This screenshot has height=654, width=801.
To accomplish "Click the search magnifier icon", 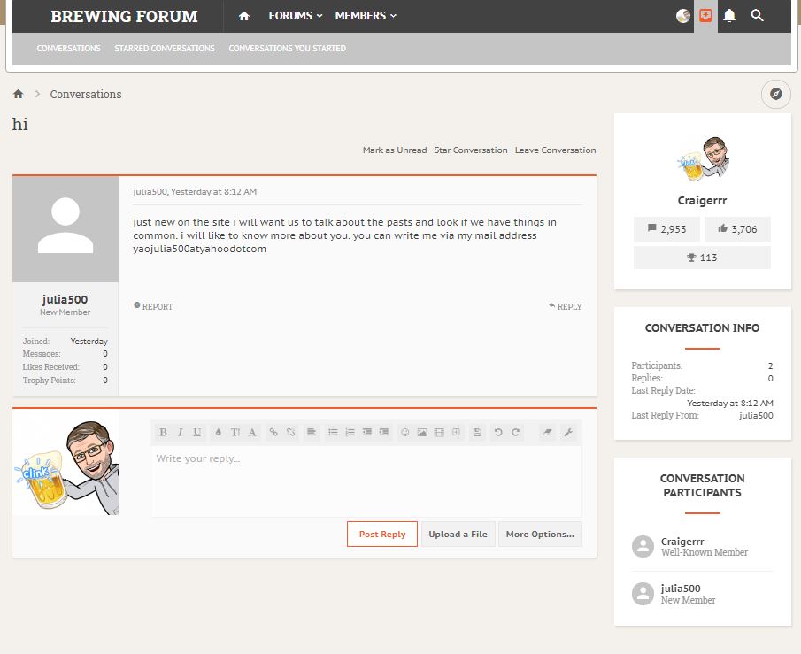I will [757, 16].
